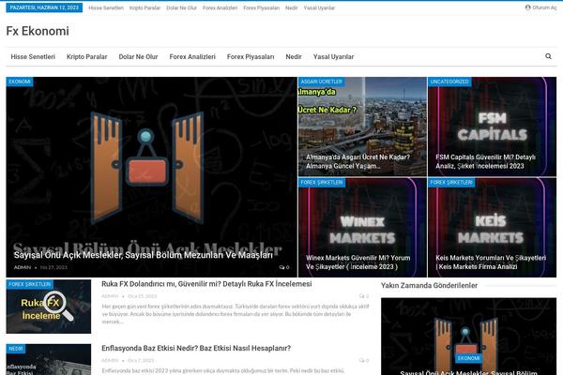
Task: Open Yasal Uyarılar in main navigation
Action: click(x=333, y=56)
